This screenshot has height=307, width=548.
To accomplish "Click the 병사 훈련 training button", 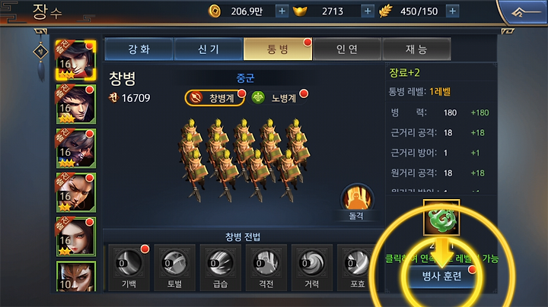I will [x=441, y=277].
